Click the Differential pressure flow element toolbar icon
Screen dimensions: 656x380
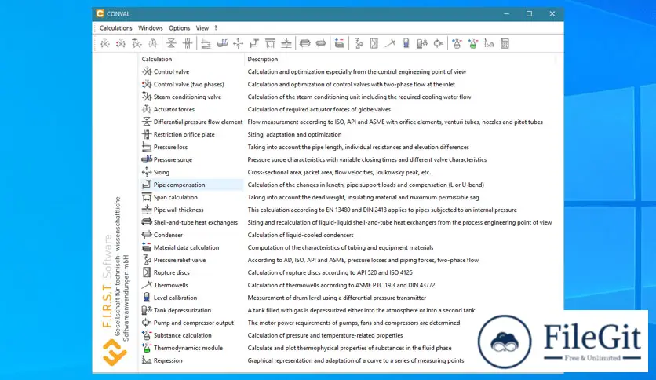click(x=171, y=43)
